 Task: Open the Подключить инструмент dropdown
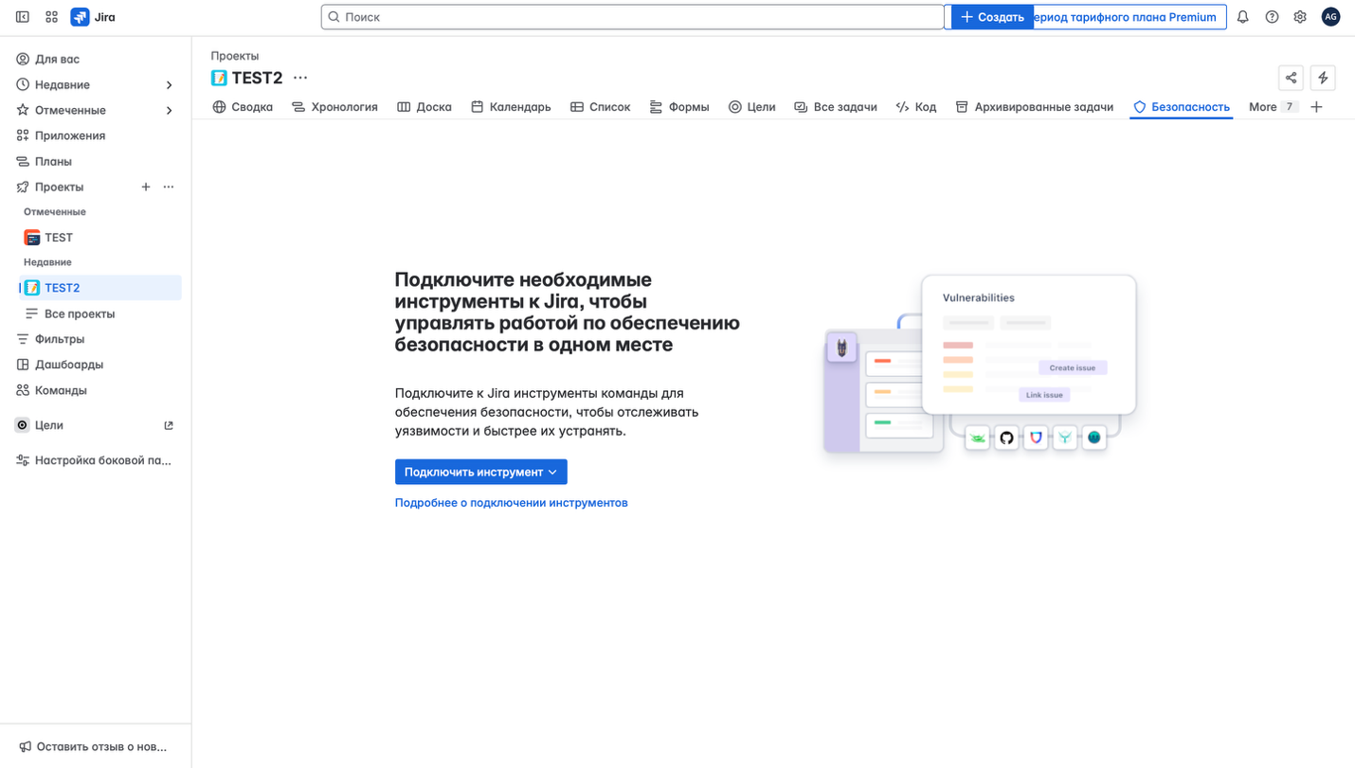480,472
